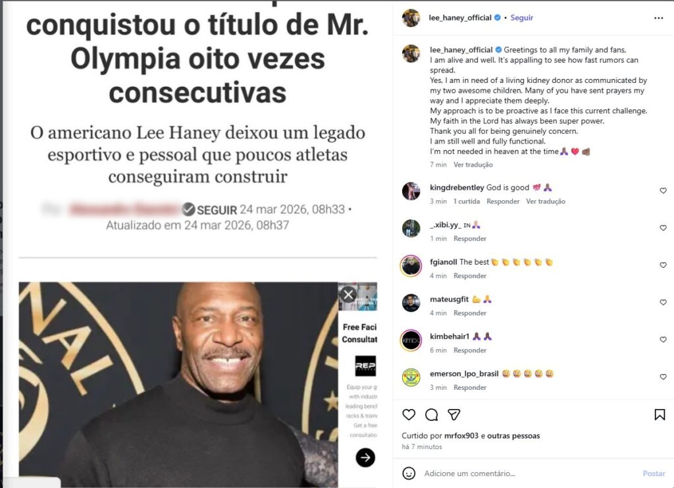Viewport: 674px width, 488px height.
Task: Open mrfox903 profile from likes
Action: pos(461,435)
